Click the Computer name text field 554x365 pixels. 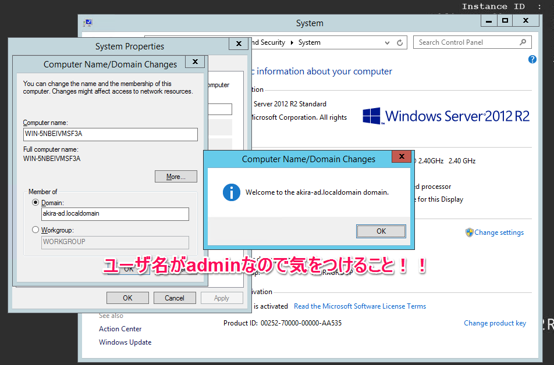coord(110,134)
